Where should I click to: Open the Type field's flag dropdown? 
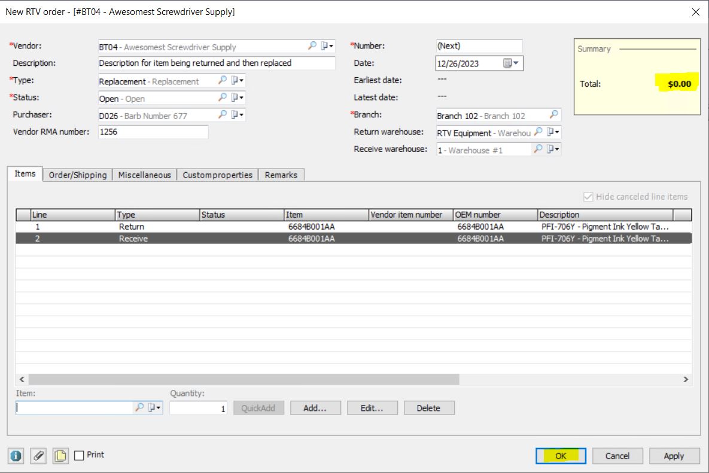(238, 80)
